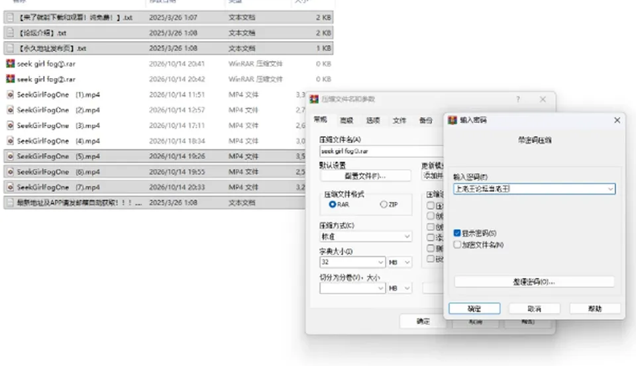
Task: Click the date "2026/10/14 11:51"
Action: [x=177, y=95]
